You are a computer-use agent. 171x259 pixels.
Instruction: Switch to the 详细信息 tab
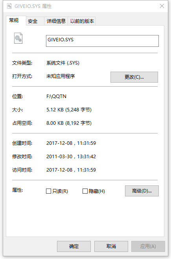pos(56,21)
